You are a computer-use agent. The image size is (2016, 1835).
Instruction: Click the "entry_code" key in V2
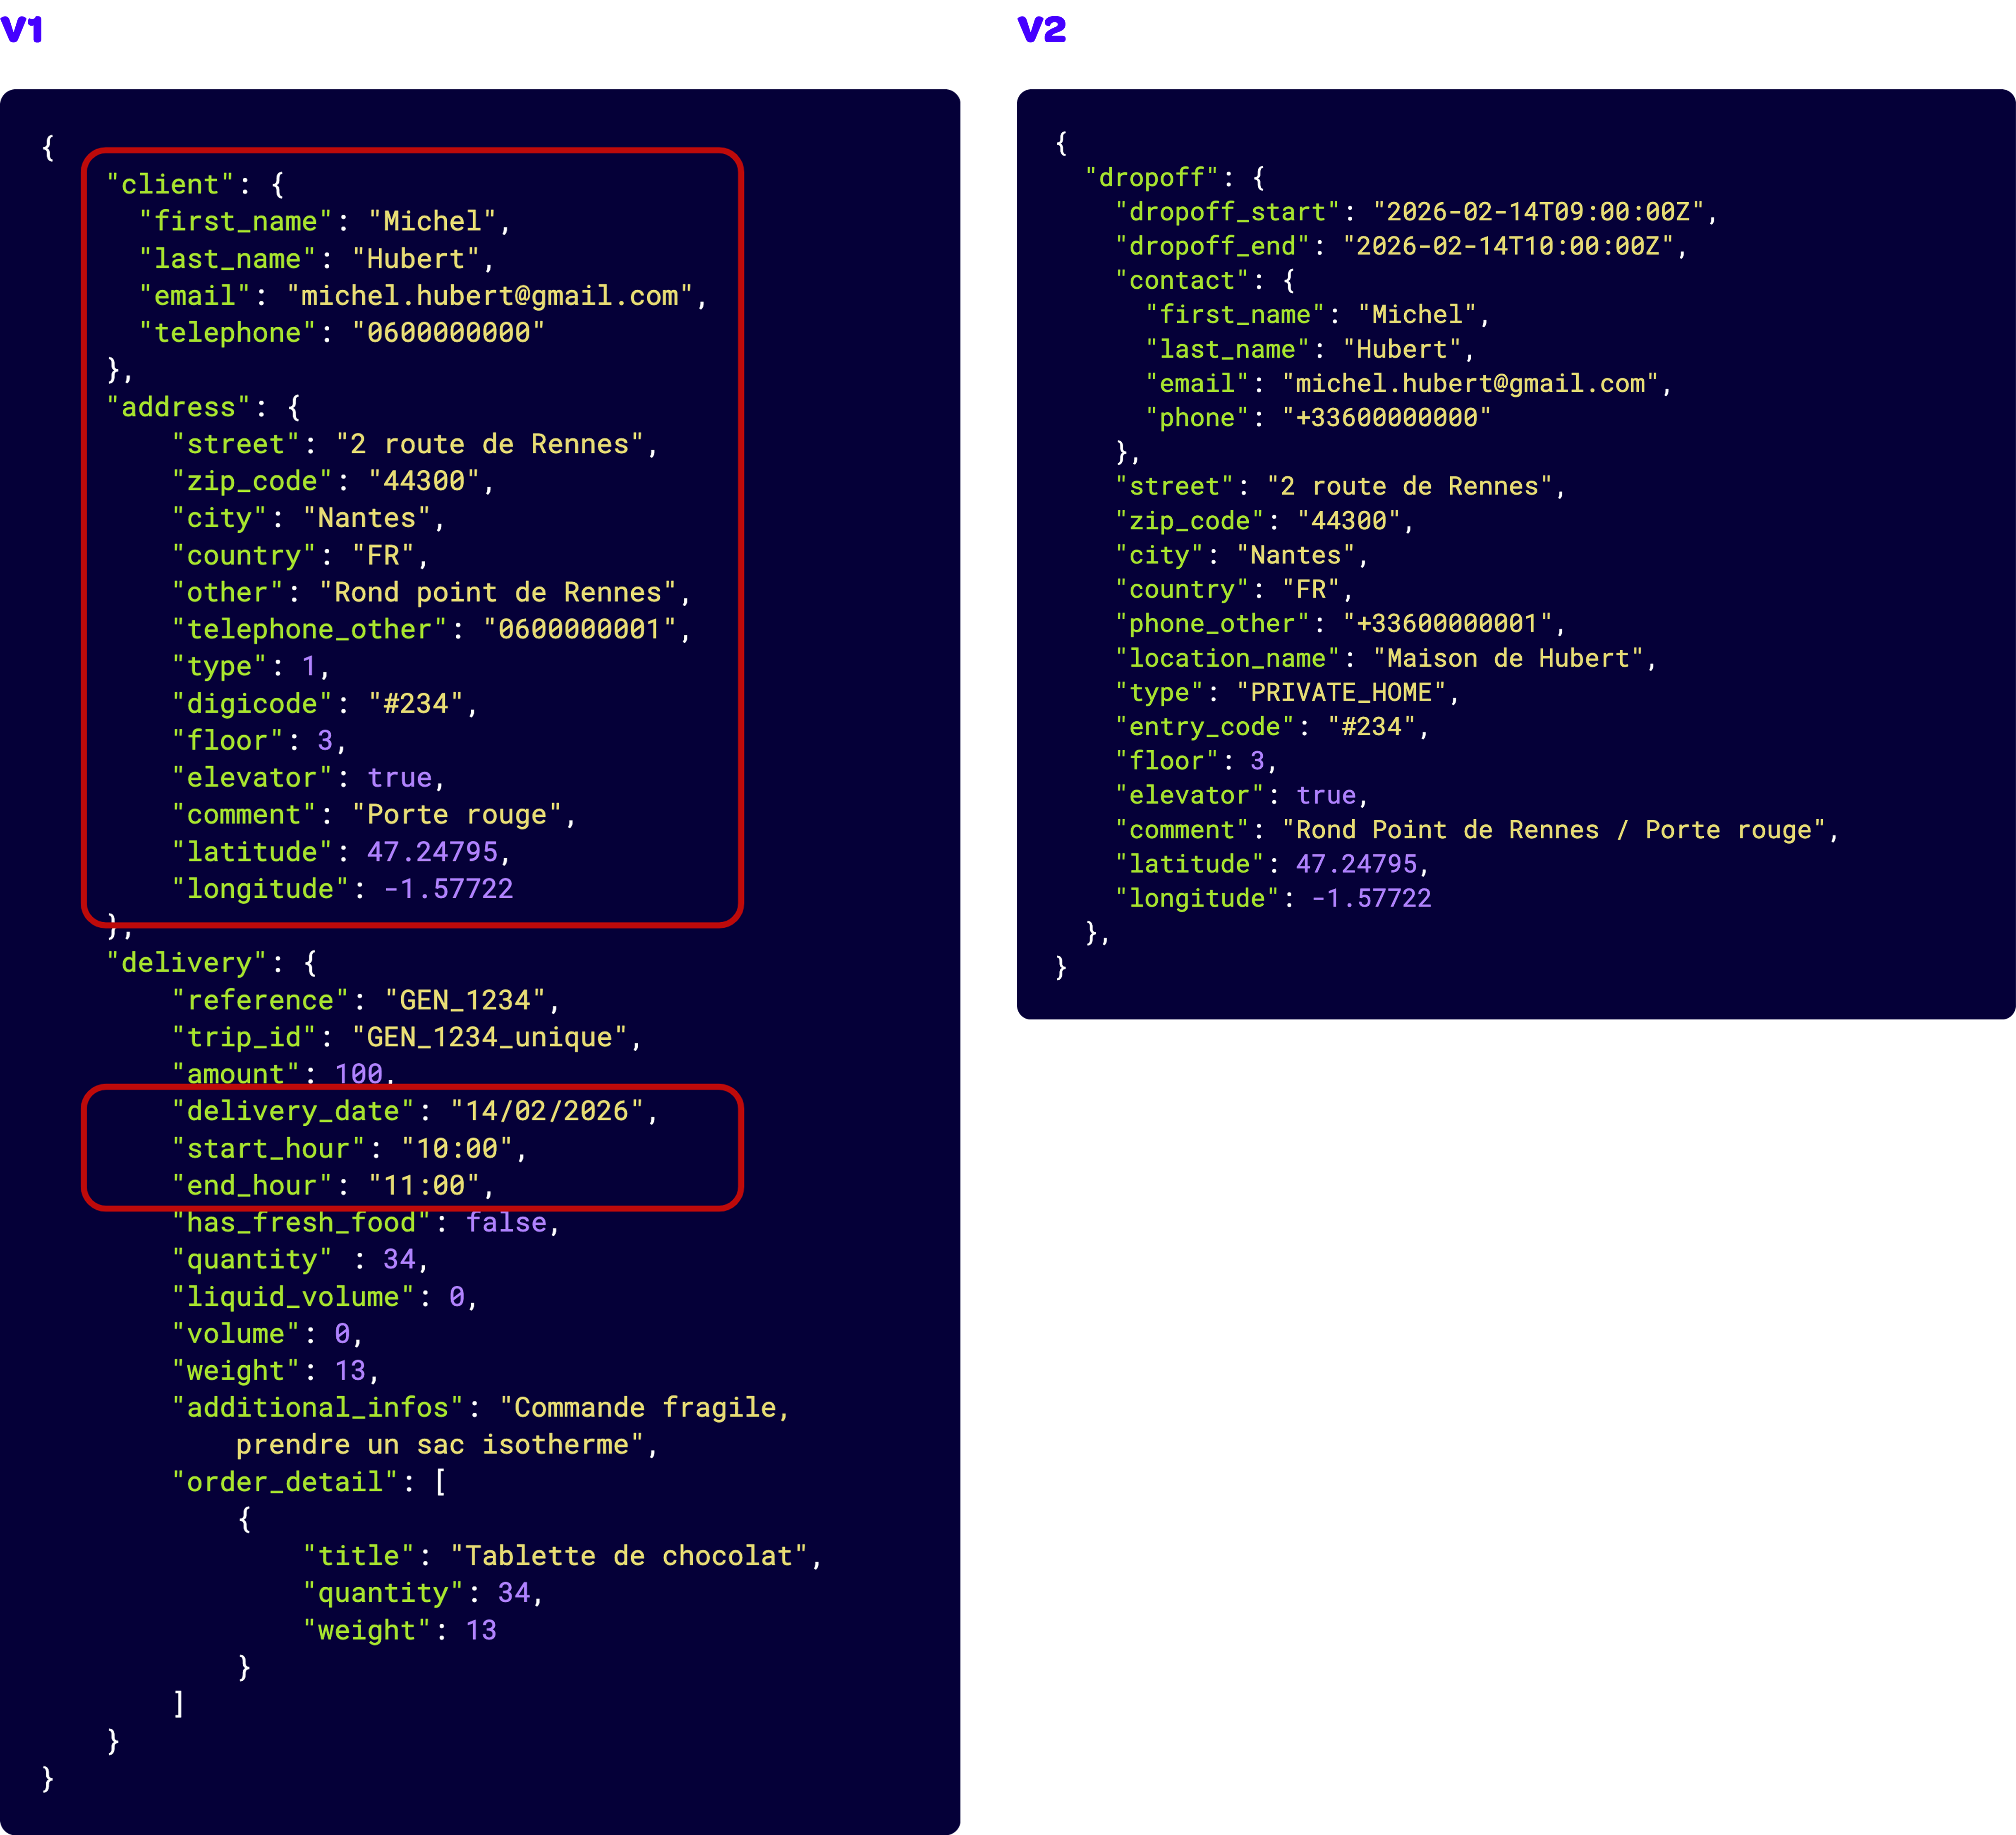coord(1205,727)
